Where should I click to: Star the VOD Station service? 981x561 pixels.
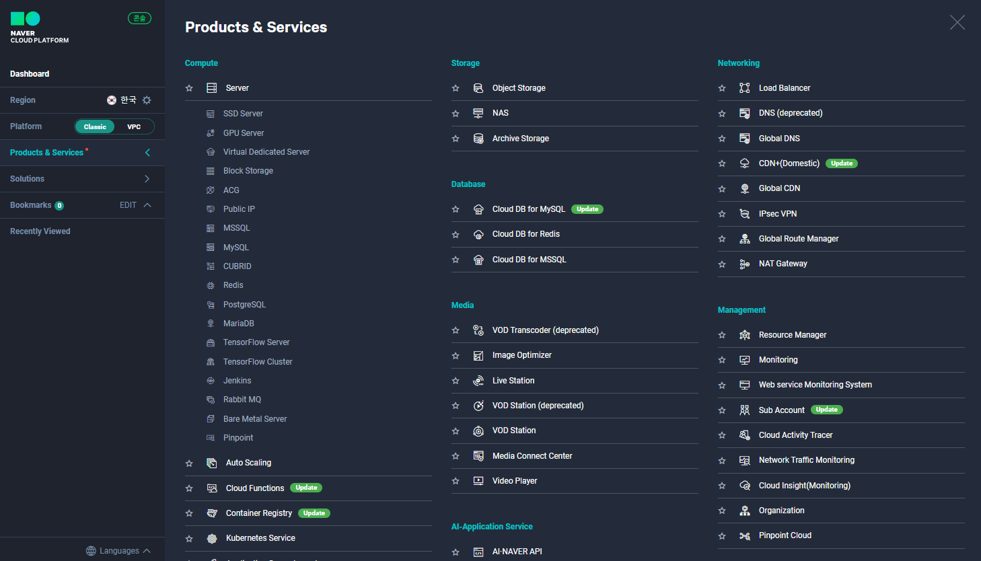pyautogui.click(x=456, y=431)
